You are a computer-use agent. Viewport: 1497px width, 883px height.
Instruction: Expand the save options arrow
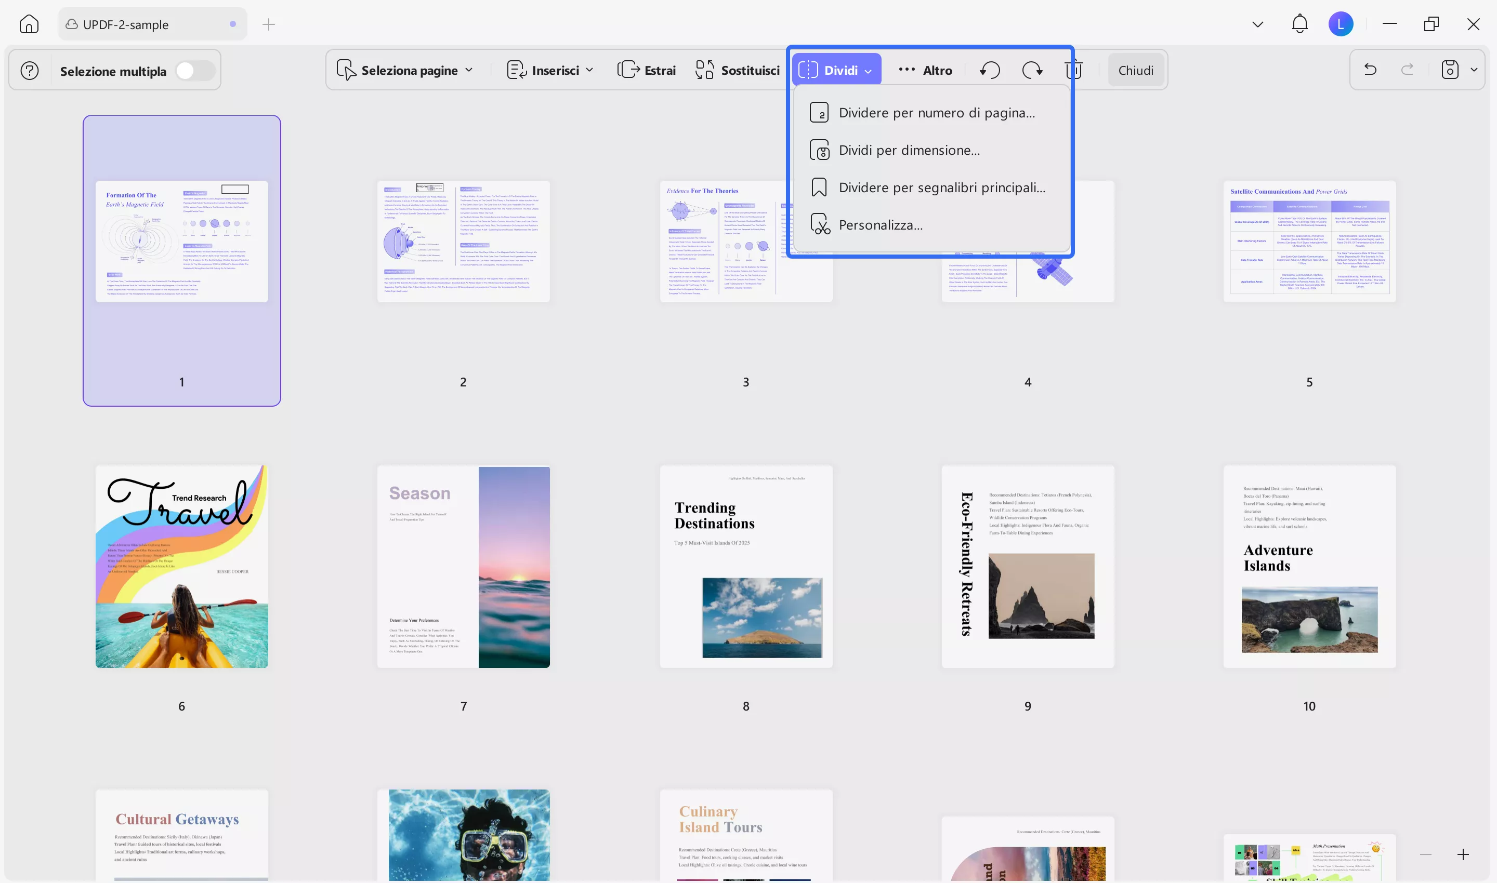(x=1474, y=70)
